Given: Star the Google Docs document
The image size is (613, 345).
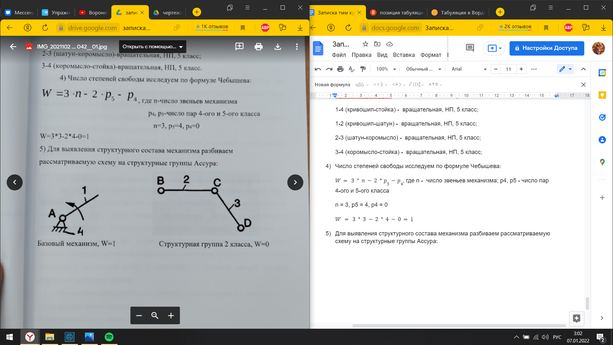Looking at the screenshot, I should point(366,44).
